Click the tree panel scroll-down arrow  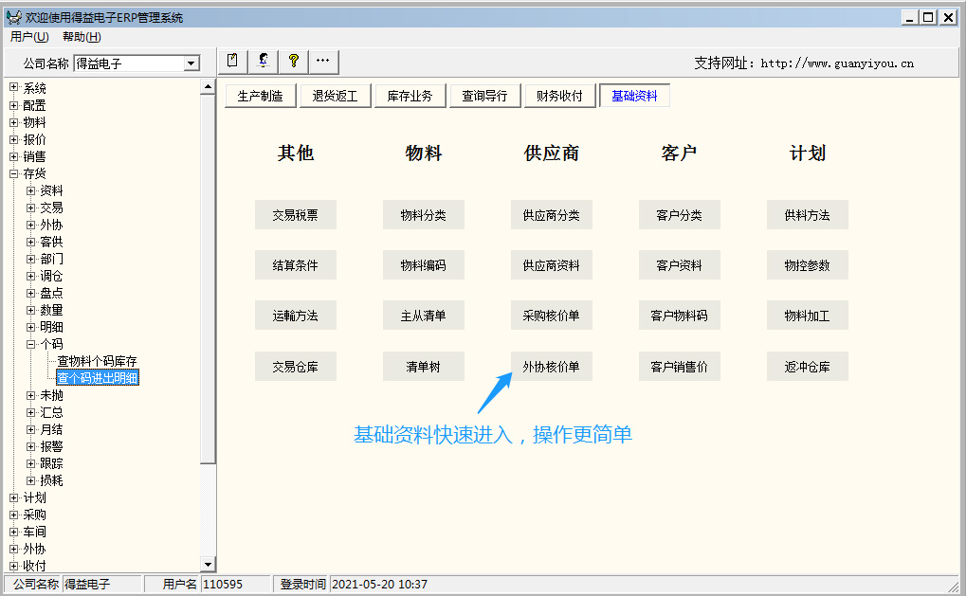[208, 565]
